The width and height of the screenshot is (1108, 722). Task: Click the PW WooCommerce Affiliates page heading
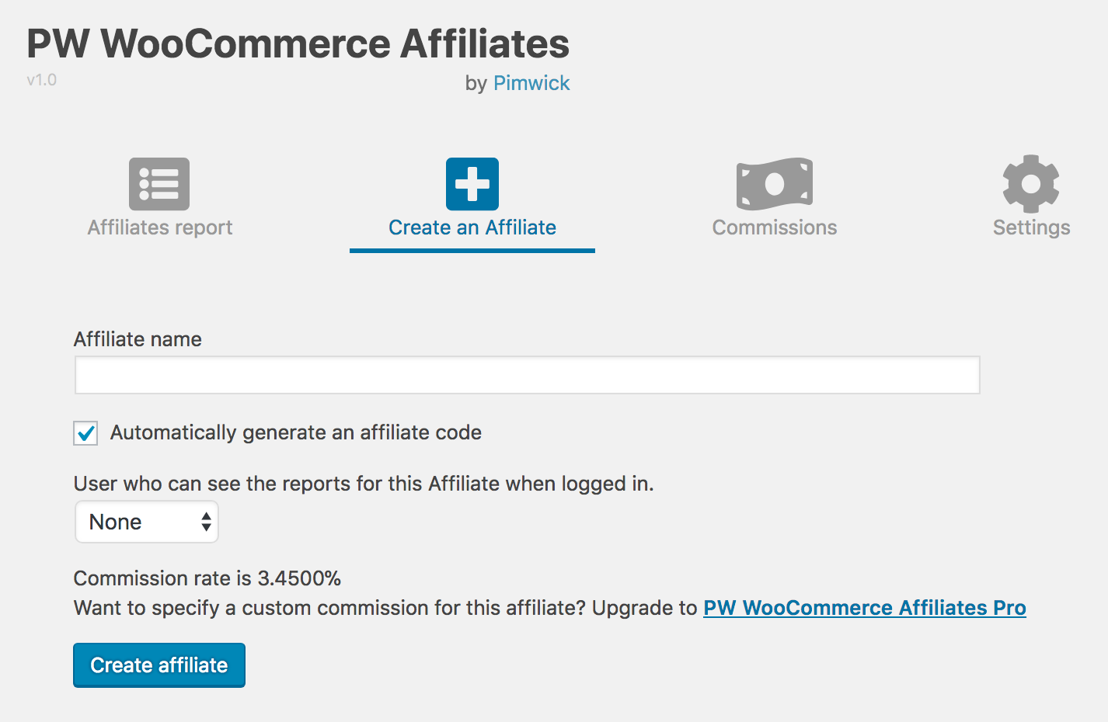pos(298,43)
